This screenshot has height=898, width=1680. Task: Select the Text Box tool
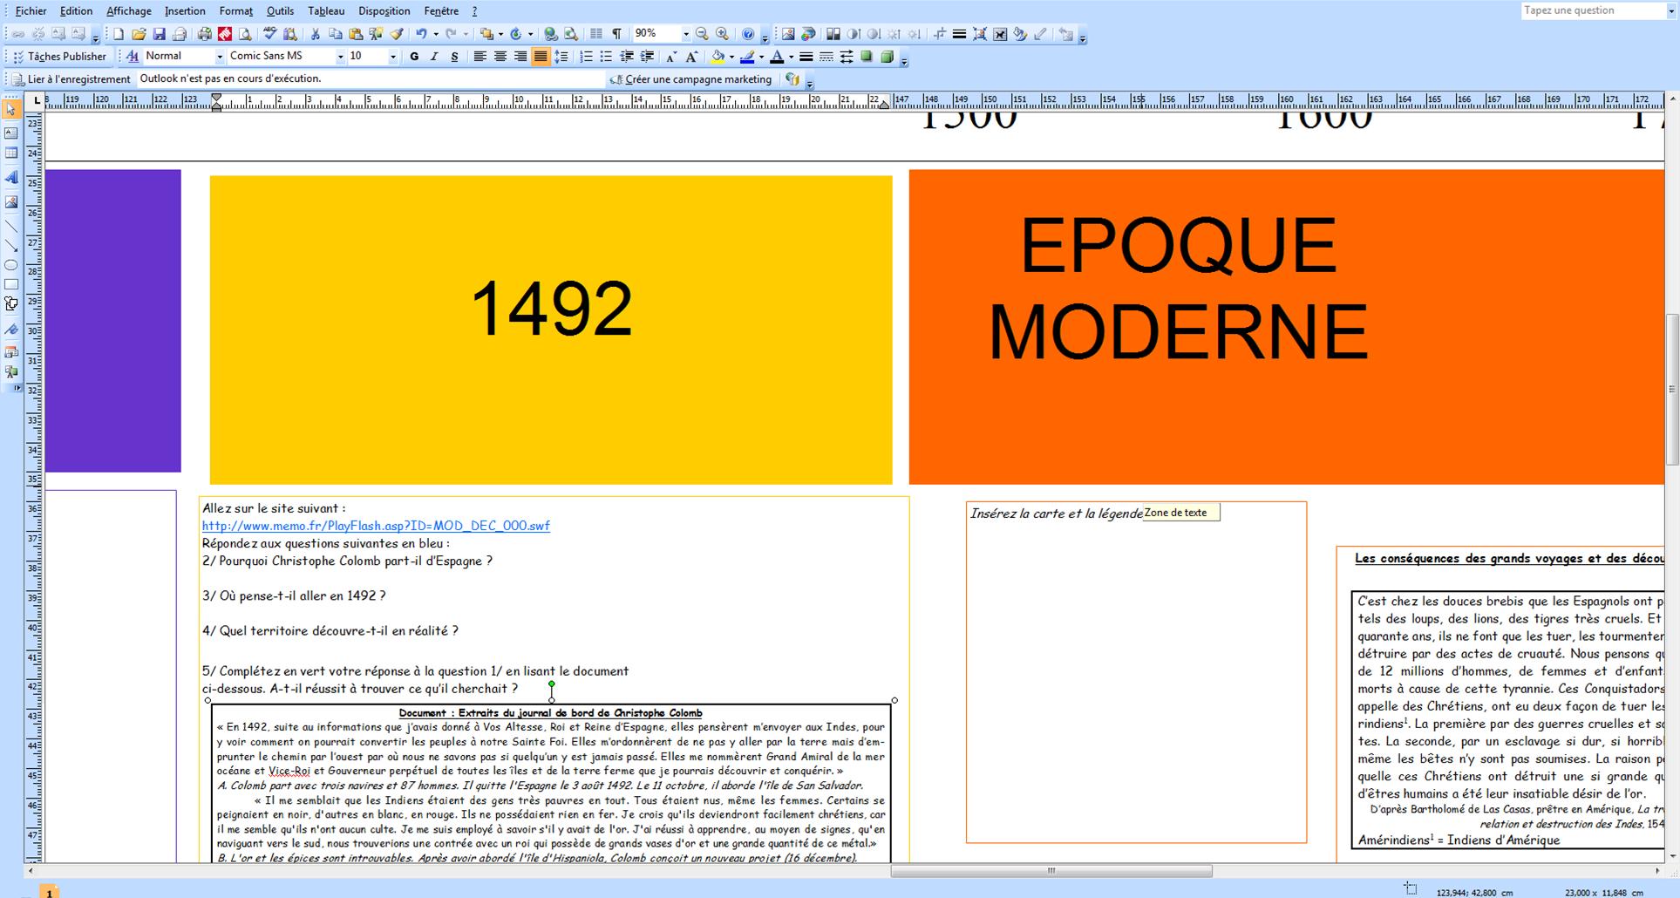click(x=11, y=133)
